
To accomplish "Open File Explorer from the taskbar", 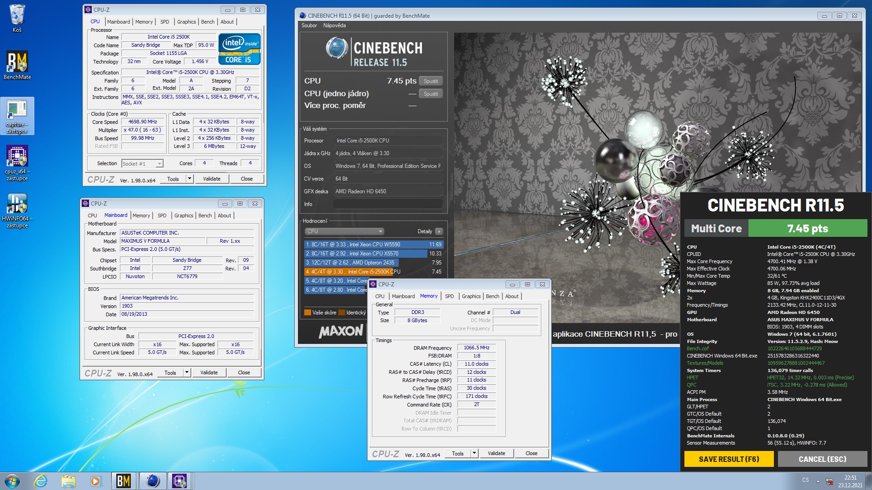I will click(69, 481).
